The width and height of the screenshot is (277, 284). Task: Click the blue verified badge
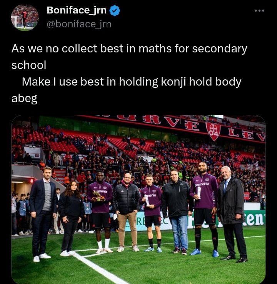click(115, 10)
